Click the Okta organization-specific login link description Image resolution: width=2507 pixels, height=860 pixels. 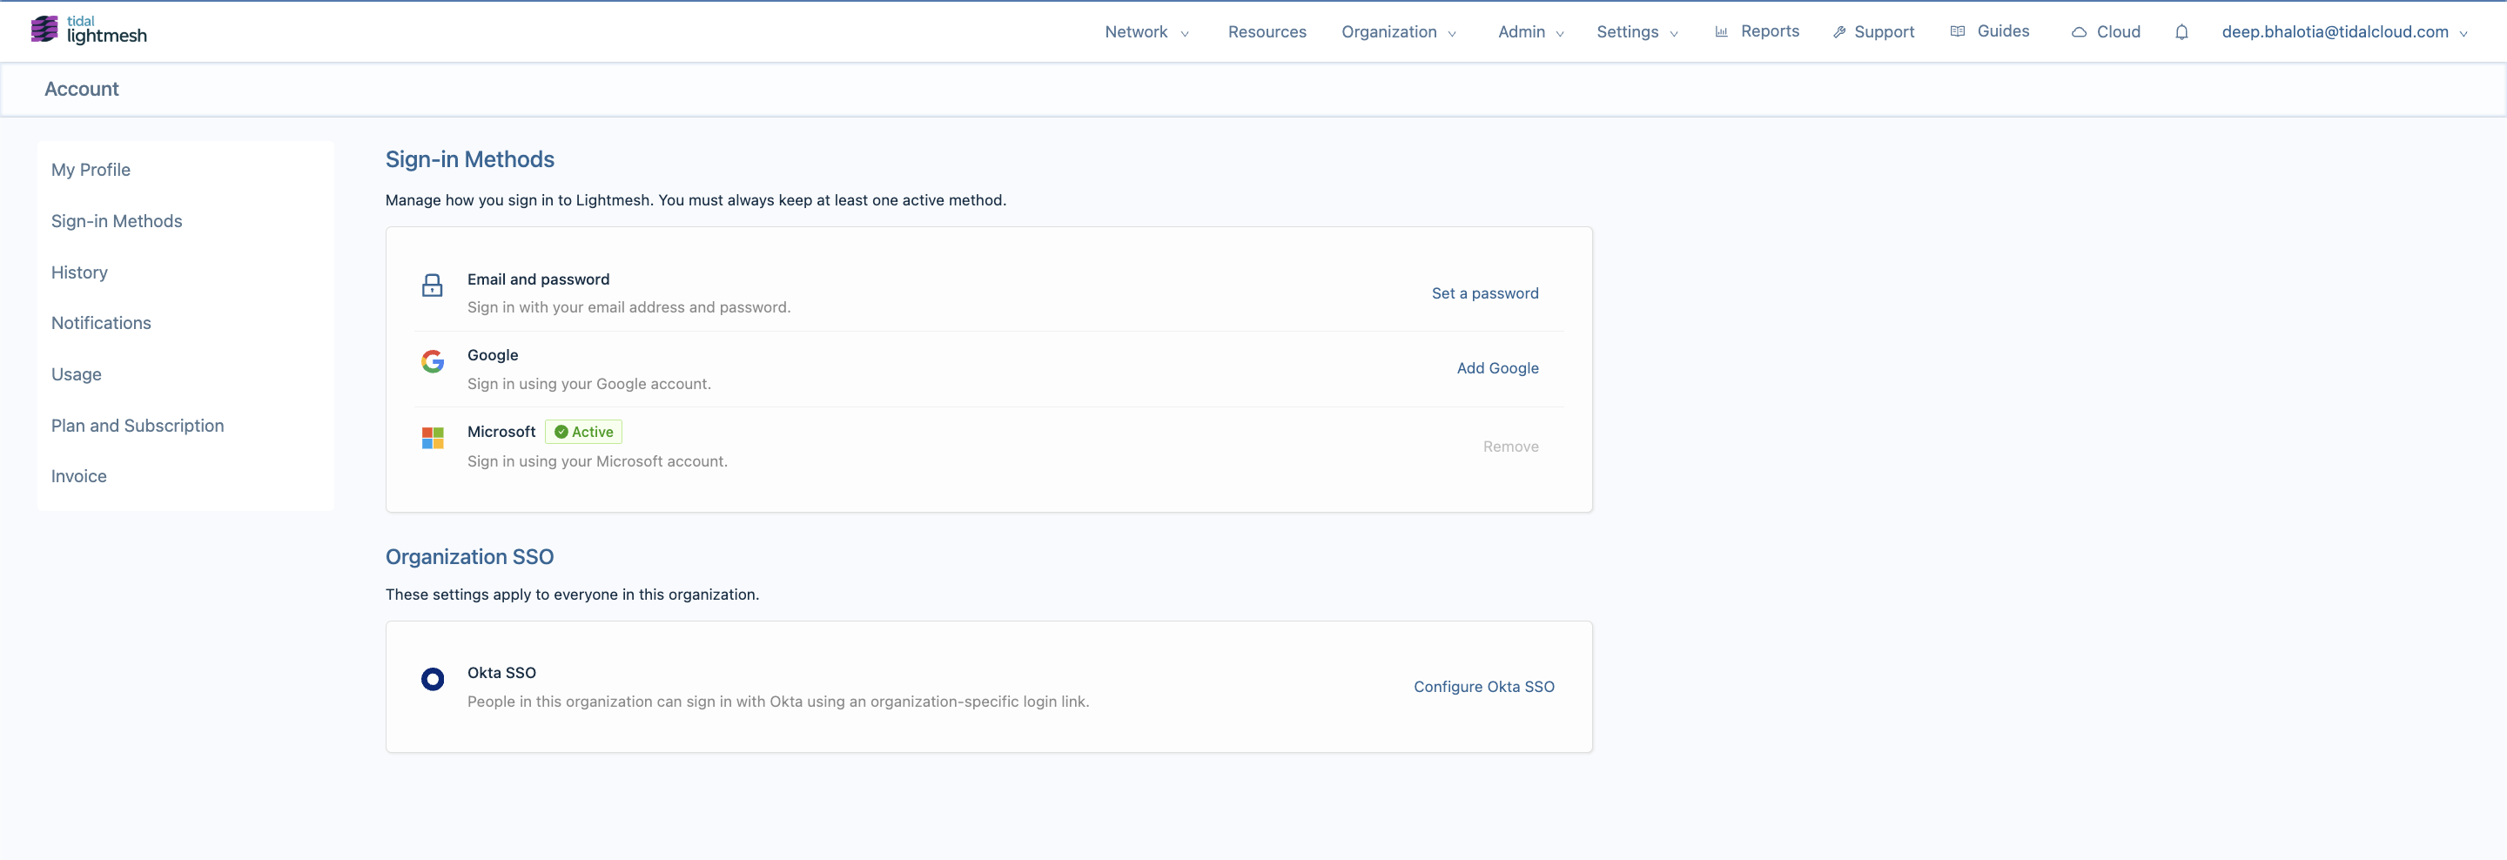(777, 702)
